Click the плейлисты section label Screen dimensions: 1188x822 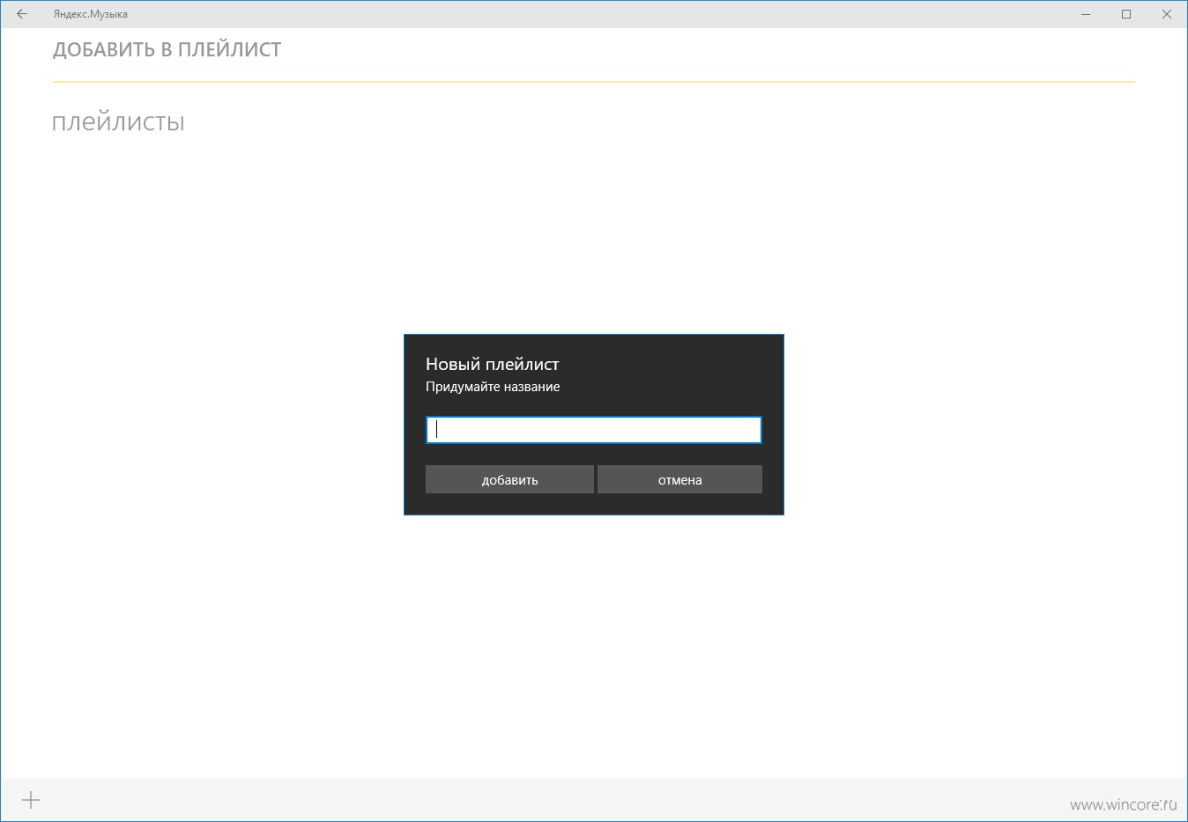coord(118,122)
